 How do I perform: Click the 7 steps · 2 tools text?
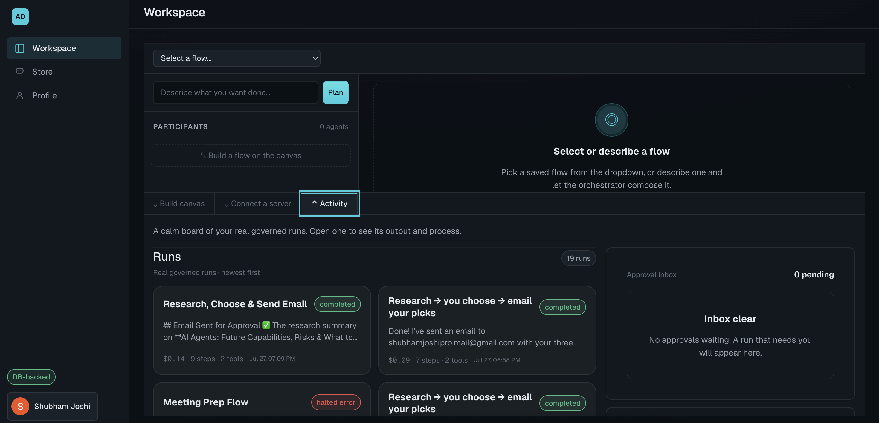pos(442,360)
